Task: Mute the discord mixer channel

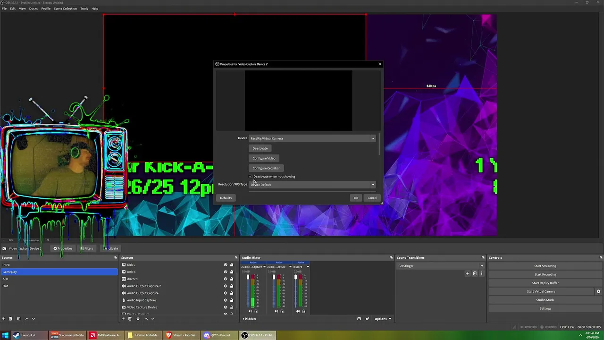Action: (x=298, y=311)
